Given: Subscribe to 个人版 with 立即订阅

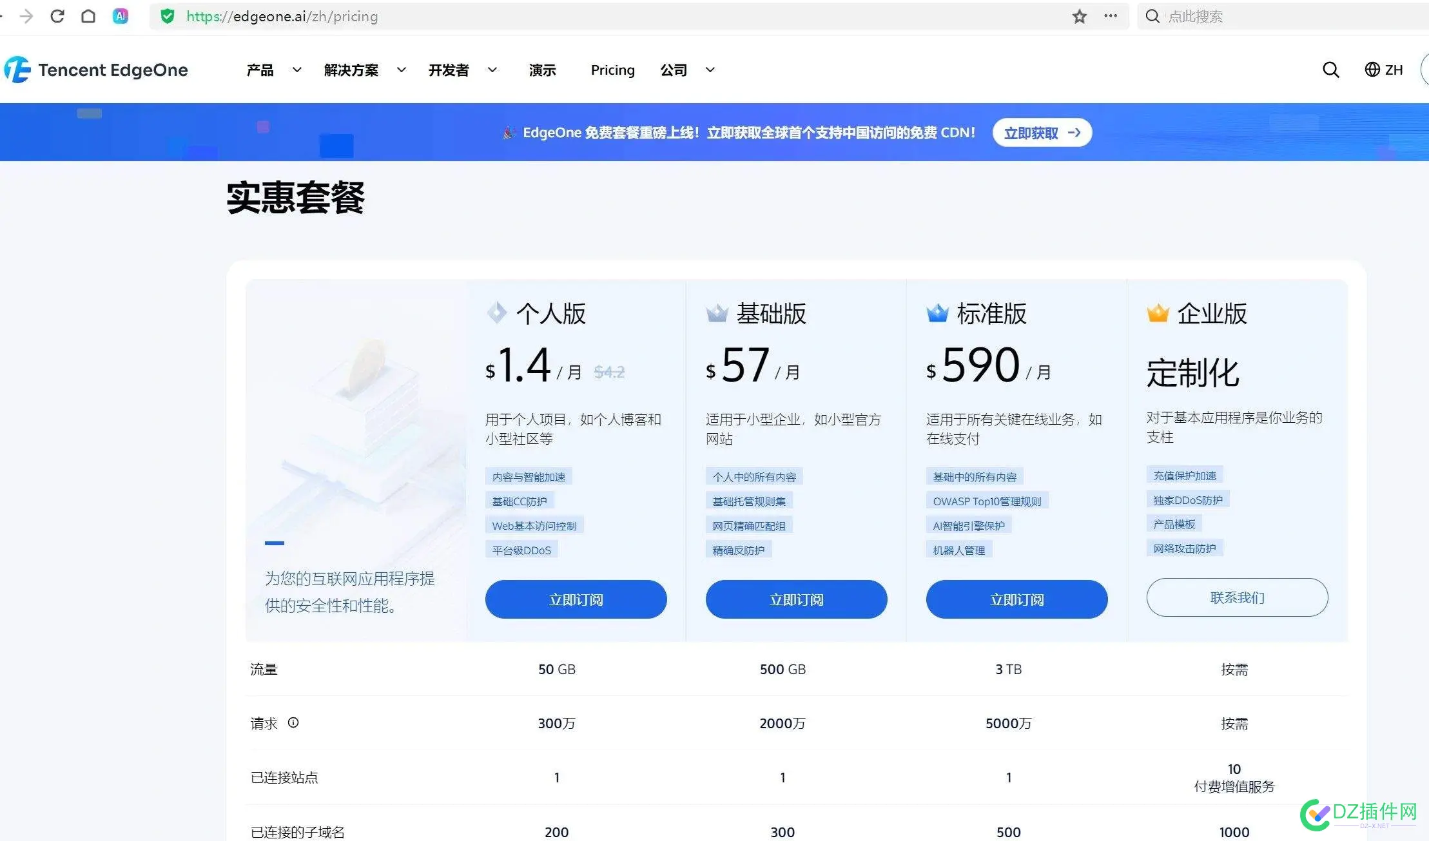Looking at the screenshot, I should pos(576,599).
